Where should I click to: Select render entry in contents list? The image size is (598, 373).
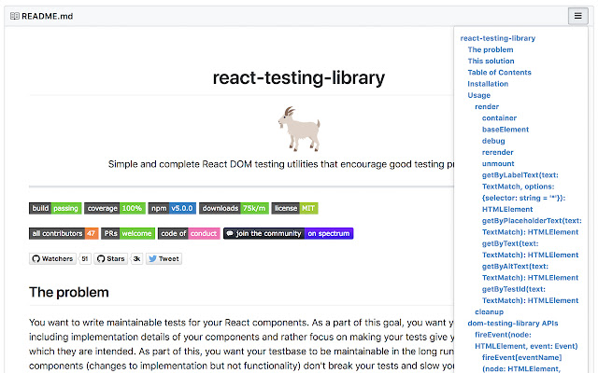(487, 106)
